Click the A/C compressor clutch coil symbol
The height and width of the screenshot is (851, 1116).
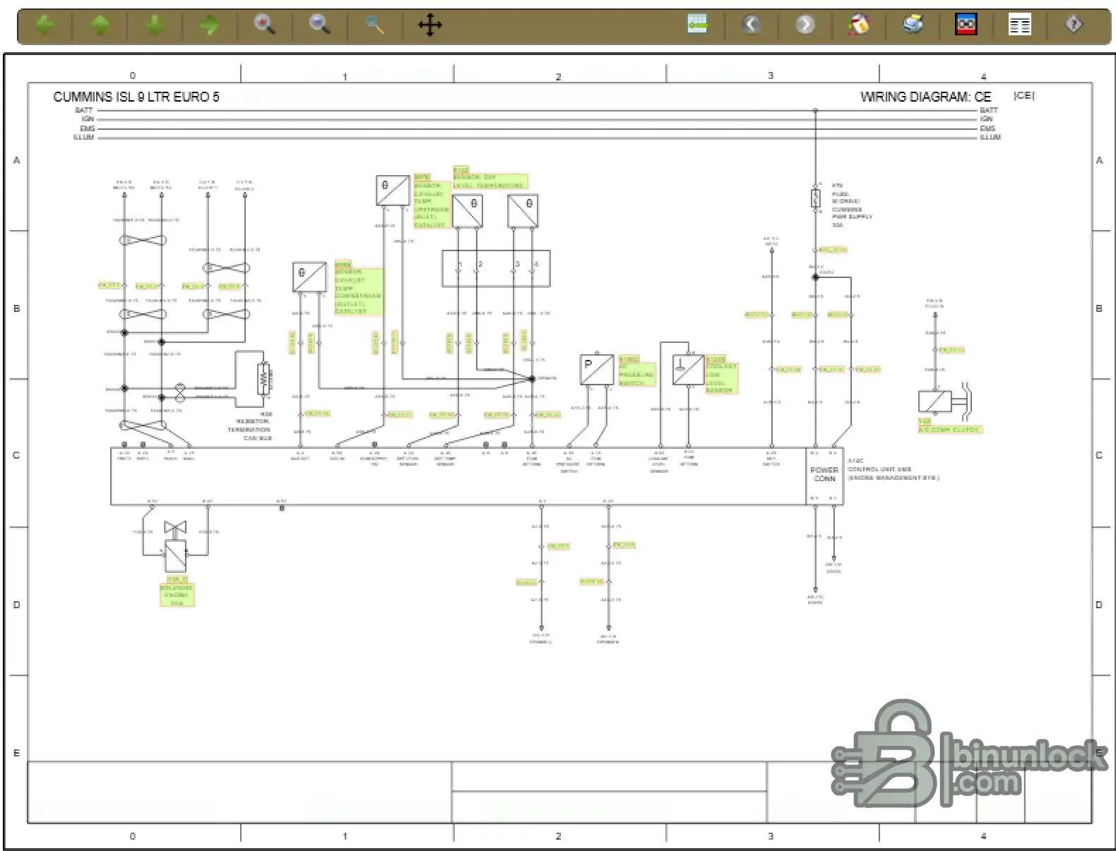tap(934, 402)
